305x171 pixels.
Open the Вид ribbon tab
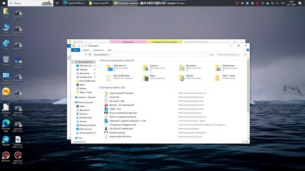coord(110,50)
